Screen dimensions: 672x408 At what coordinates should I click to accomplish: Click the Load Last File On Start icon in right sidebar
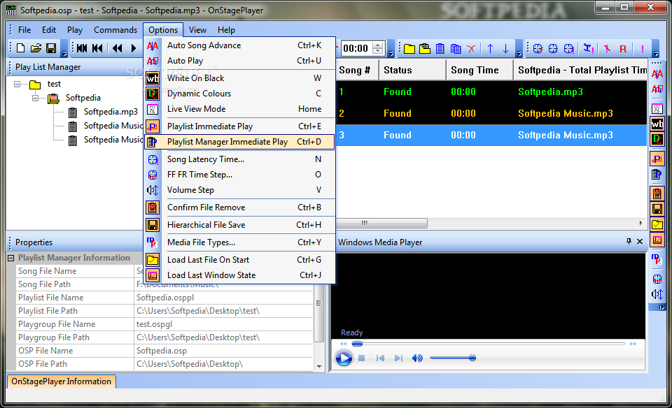(x=657, y=224)
